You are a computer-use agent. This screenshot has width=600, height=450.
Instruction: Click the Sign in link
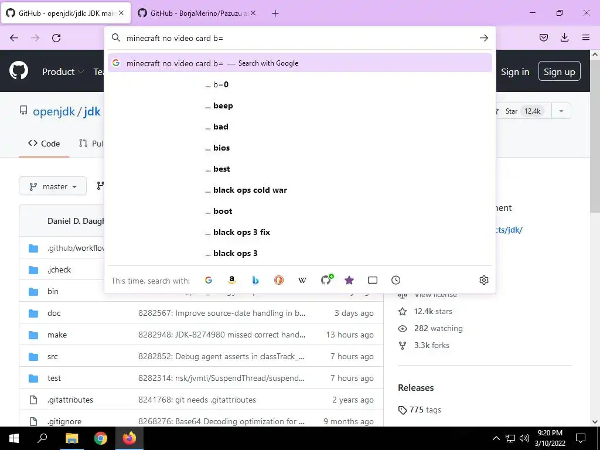[x=515, y=71]
